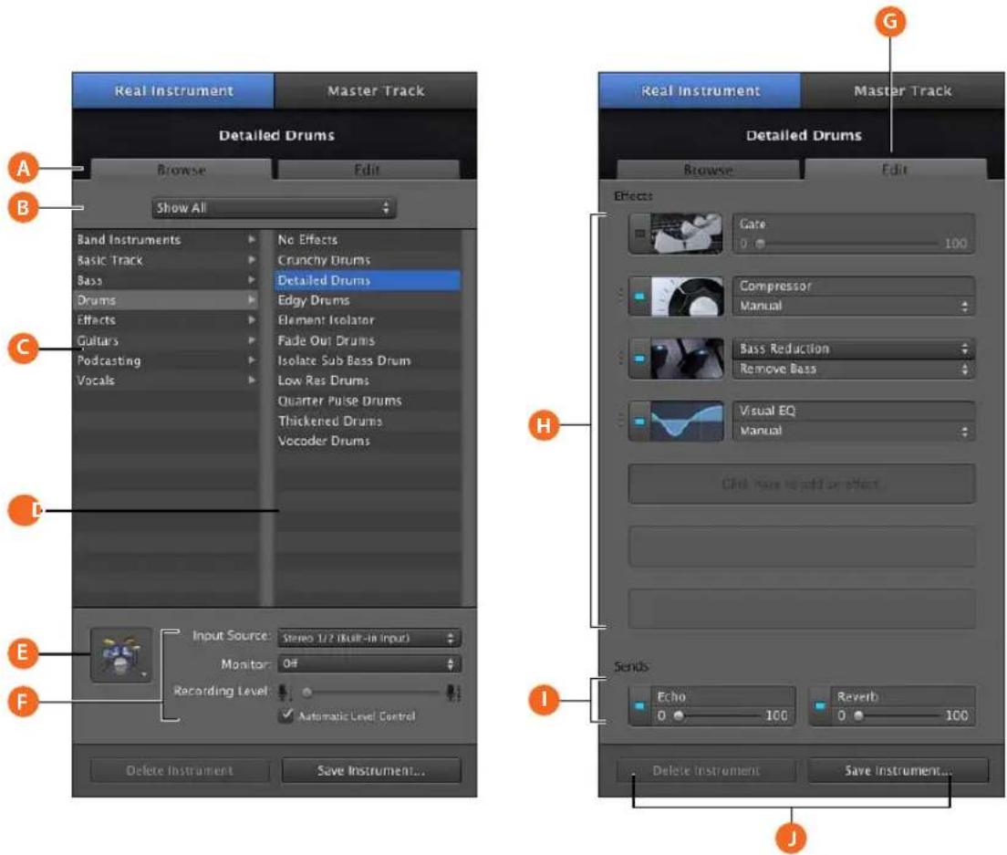Open the Browse tab in left panel

(x=182, y=170)
